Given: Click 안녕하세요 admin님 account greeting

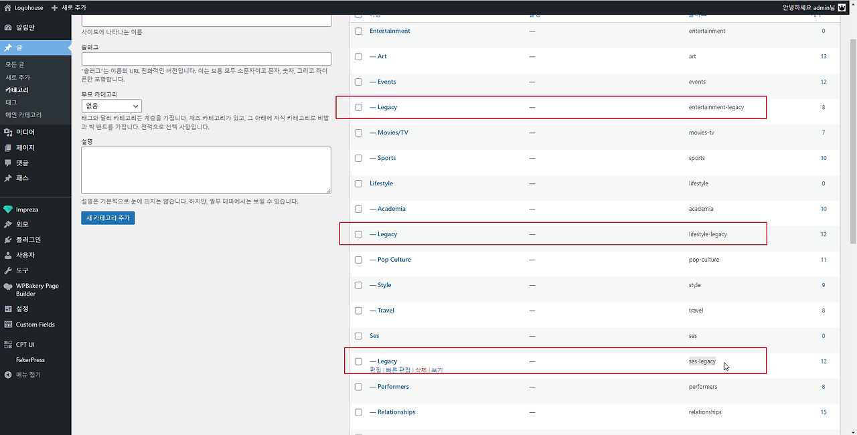Looking at the screenshot, I should click(808, 7).
